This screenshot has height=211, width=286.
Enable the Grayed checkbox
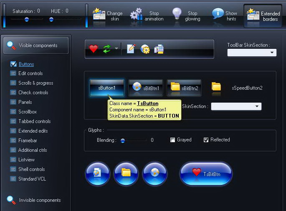[x=172, y=140]
